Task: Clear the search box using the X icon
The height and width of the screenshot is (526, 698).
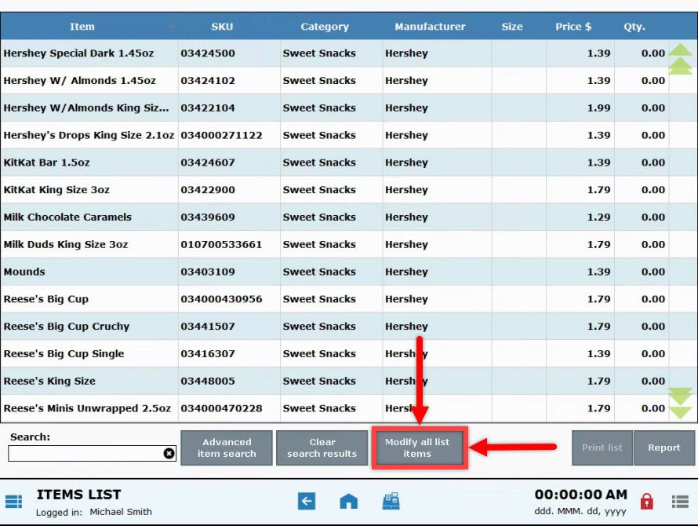Action: pyautogui.click(x=169, y=452)
